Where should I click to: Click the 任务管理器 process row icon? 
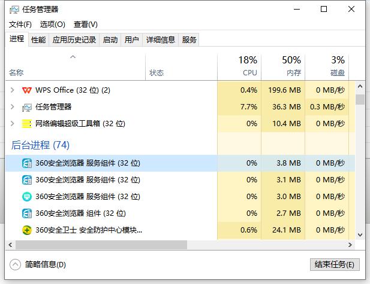pos(26,107)
